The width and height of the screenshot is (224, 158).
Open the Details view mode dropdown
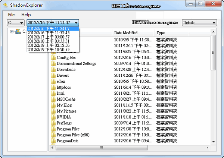pos(199,23)
